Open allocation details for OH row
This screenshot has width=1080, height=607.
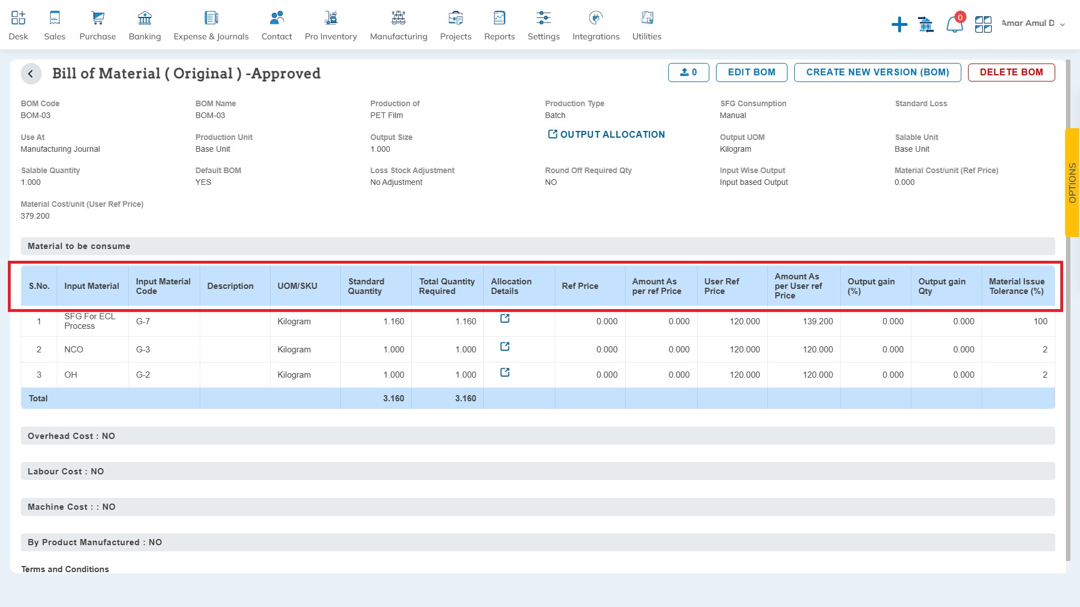(x=505, y=373)
